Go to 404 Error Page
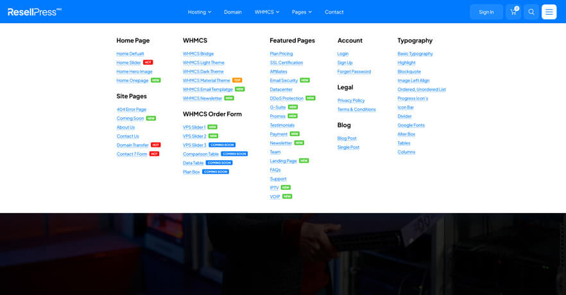This screenshot has width=566, height=295. [x=132, y=109]
